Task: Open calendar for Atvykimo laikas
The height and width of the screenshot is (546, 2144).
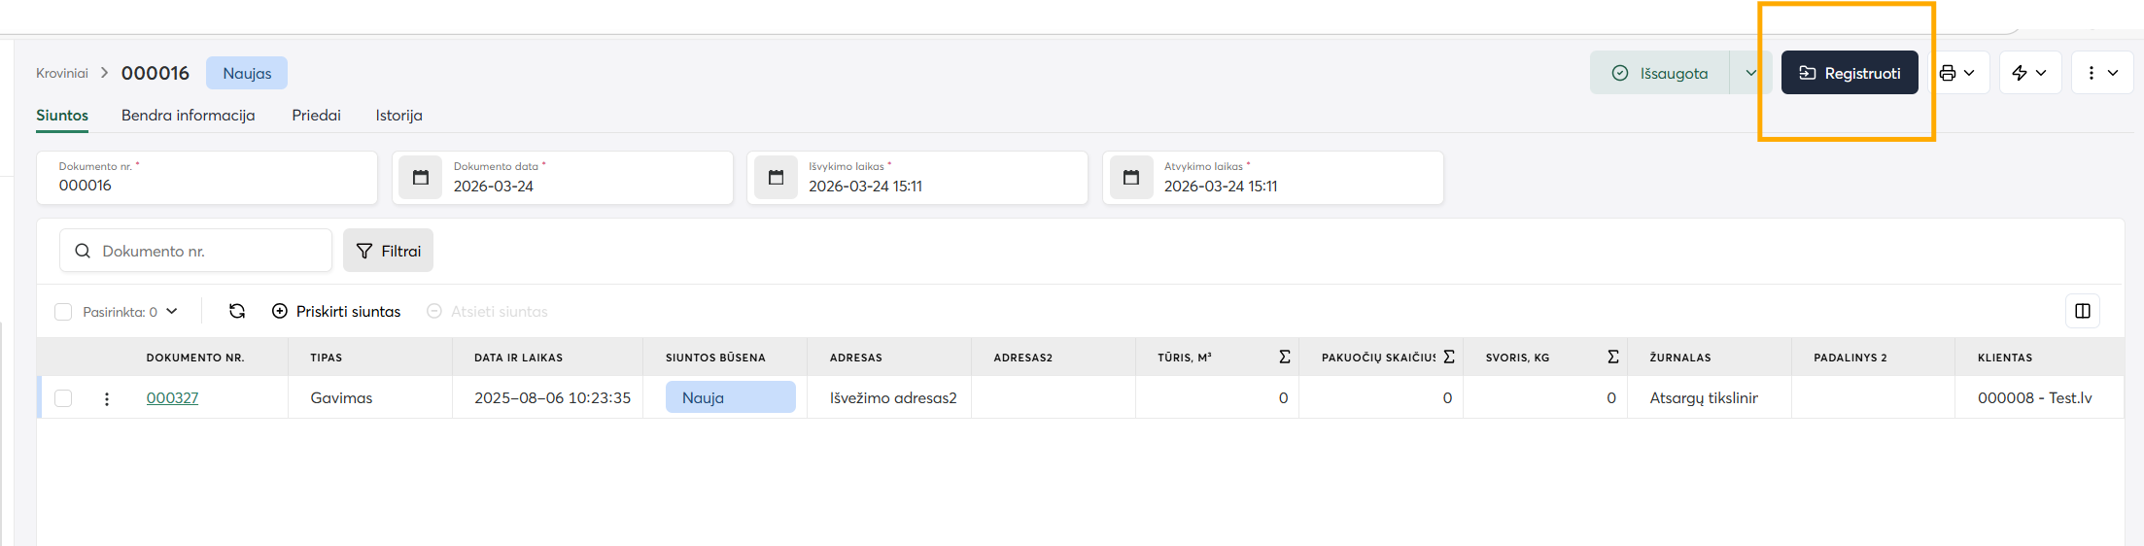Action: point(1131,178)
